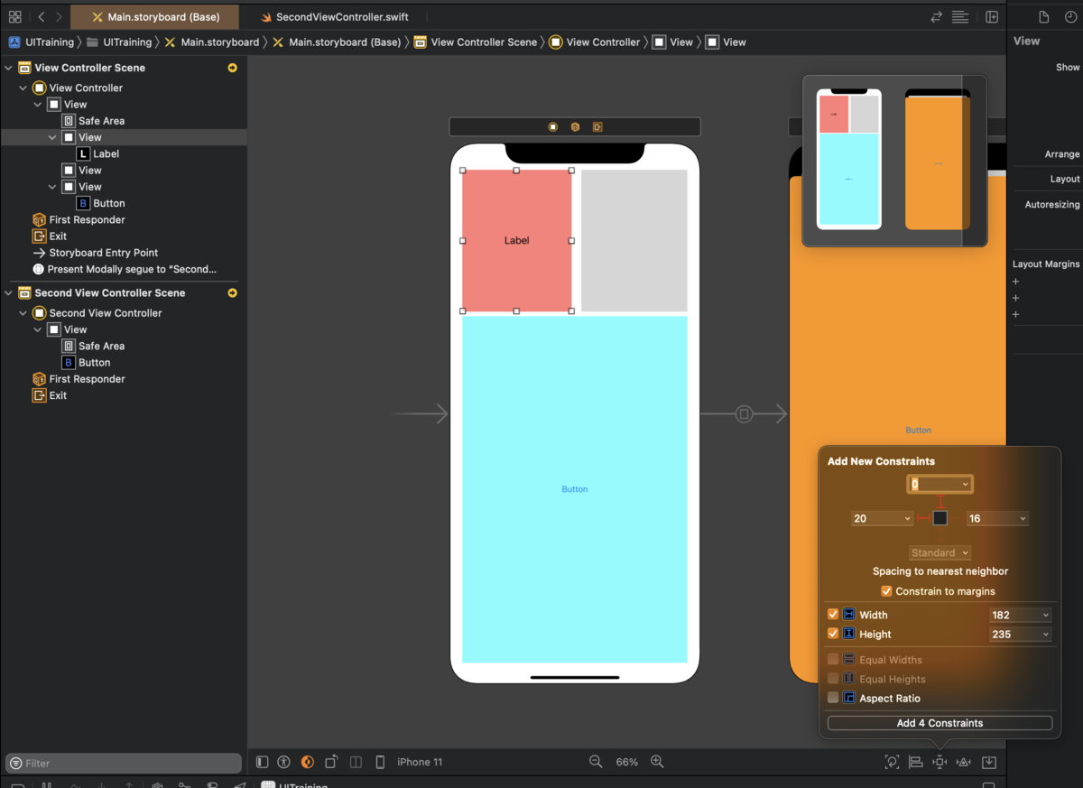Click the segue icon between scenes
Screen dimensions: 1083x788
745,414
